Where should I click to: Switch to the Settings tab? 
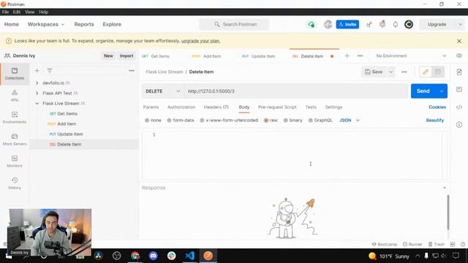pyautogui.click(x=333, y=107)
